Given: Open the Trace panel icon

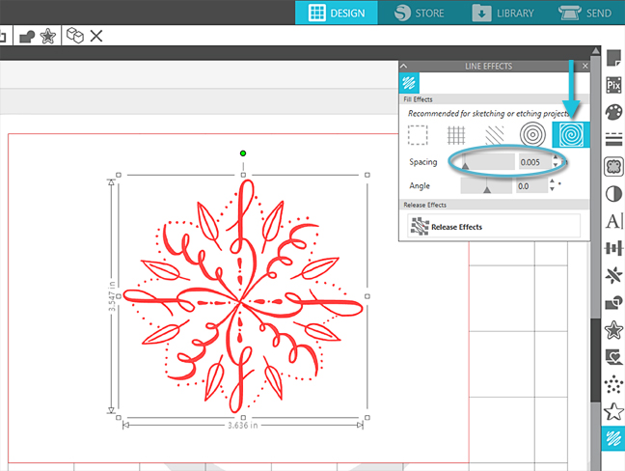Looking at the screenshot, I should [613, 166].
